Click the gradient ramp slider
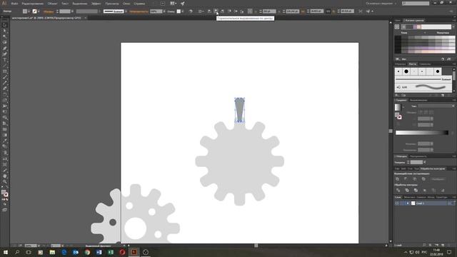 [422, 133]
